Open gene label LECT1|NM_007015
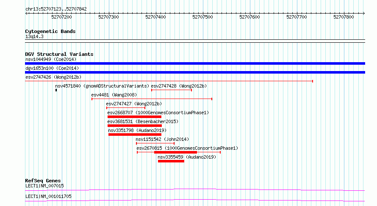This screenshot has height=206, width=377. coord(45,186)
